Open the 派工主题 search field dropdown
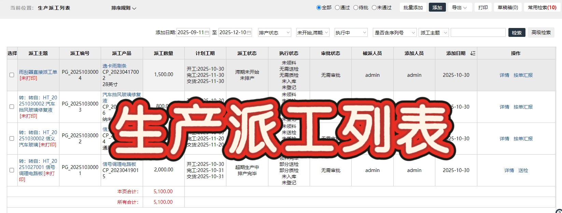 click(434, 33)
